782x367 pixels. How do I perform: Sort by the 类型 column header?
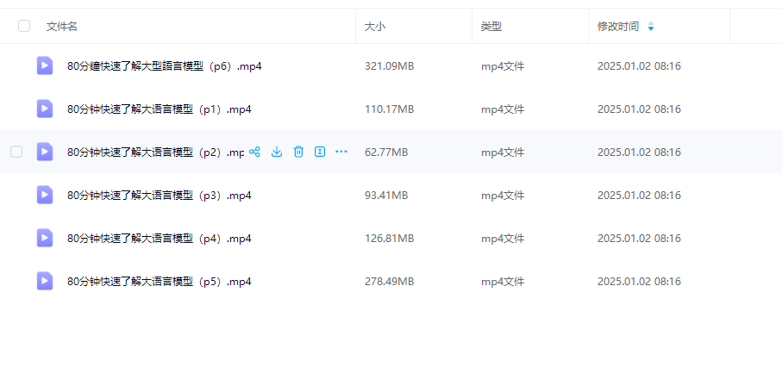point(491,27)
